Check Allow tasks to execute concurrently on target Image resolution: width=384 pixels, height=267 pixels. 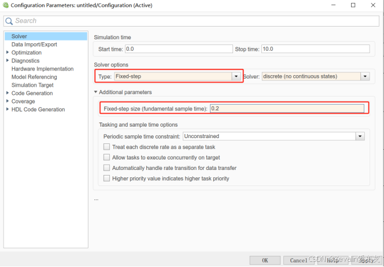(x=106, y=158)
